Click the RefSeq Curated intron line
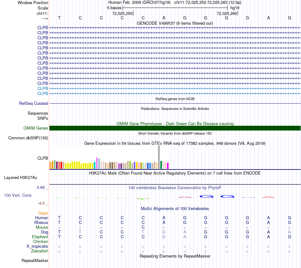The width and height of the screenshot is (301, 268). (175, 104)
